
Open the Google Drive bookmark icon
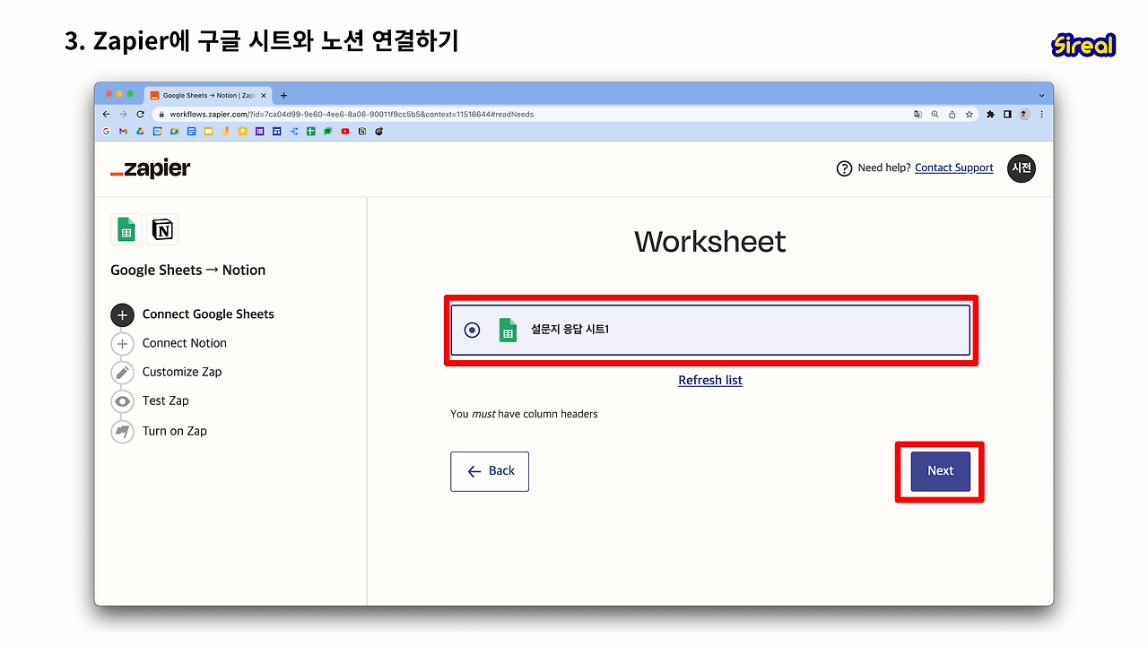(140, 132)
